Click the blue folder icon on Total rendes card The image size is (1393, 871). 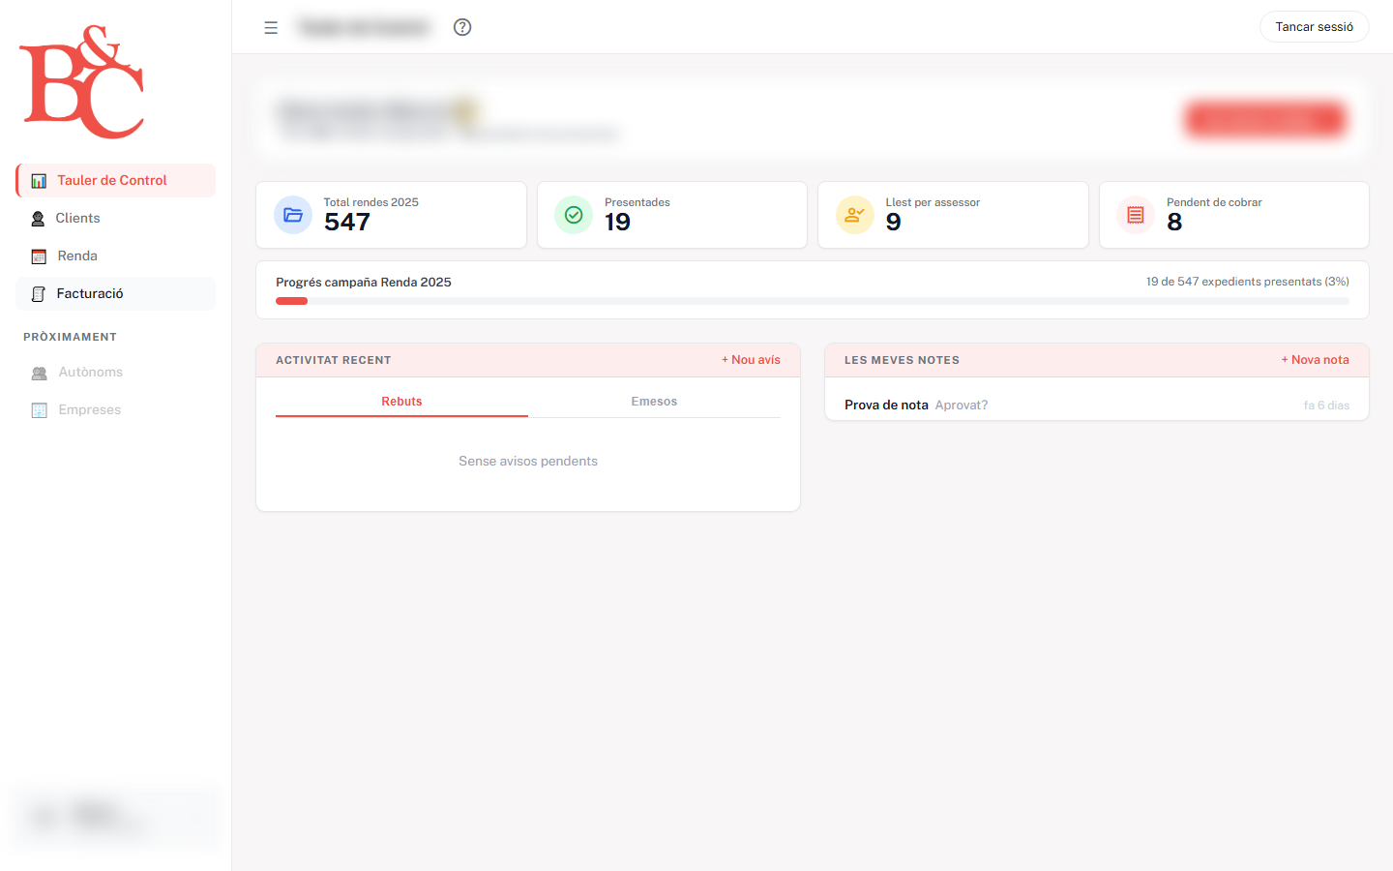click(293, 215)
